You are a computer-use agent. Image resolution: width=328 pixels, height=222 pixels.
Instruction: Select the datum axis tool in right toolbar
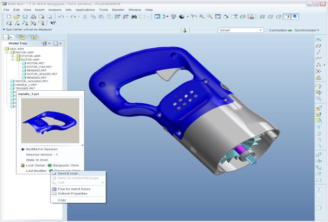(x=318, y=52)
